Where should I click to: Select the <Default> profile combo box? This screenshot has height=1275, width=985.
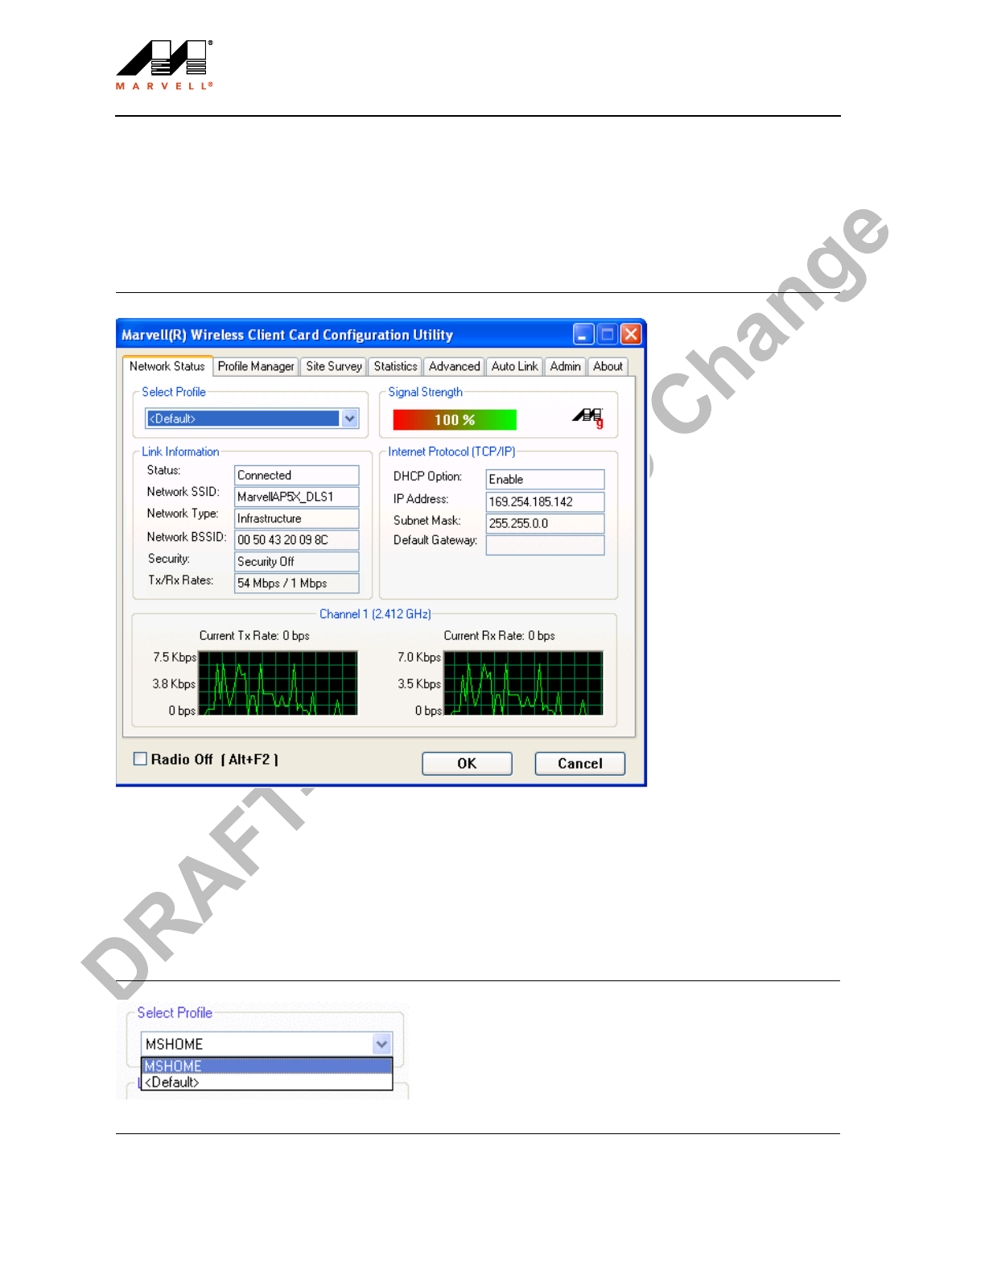pos(252,419)
